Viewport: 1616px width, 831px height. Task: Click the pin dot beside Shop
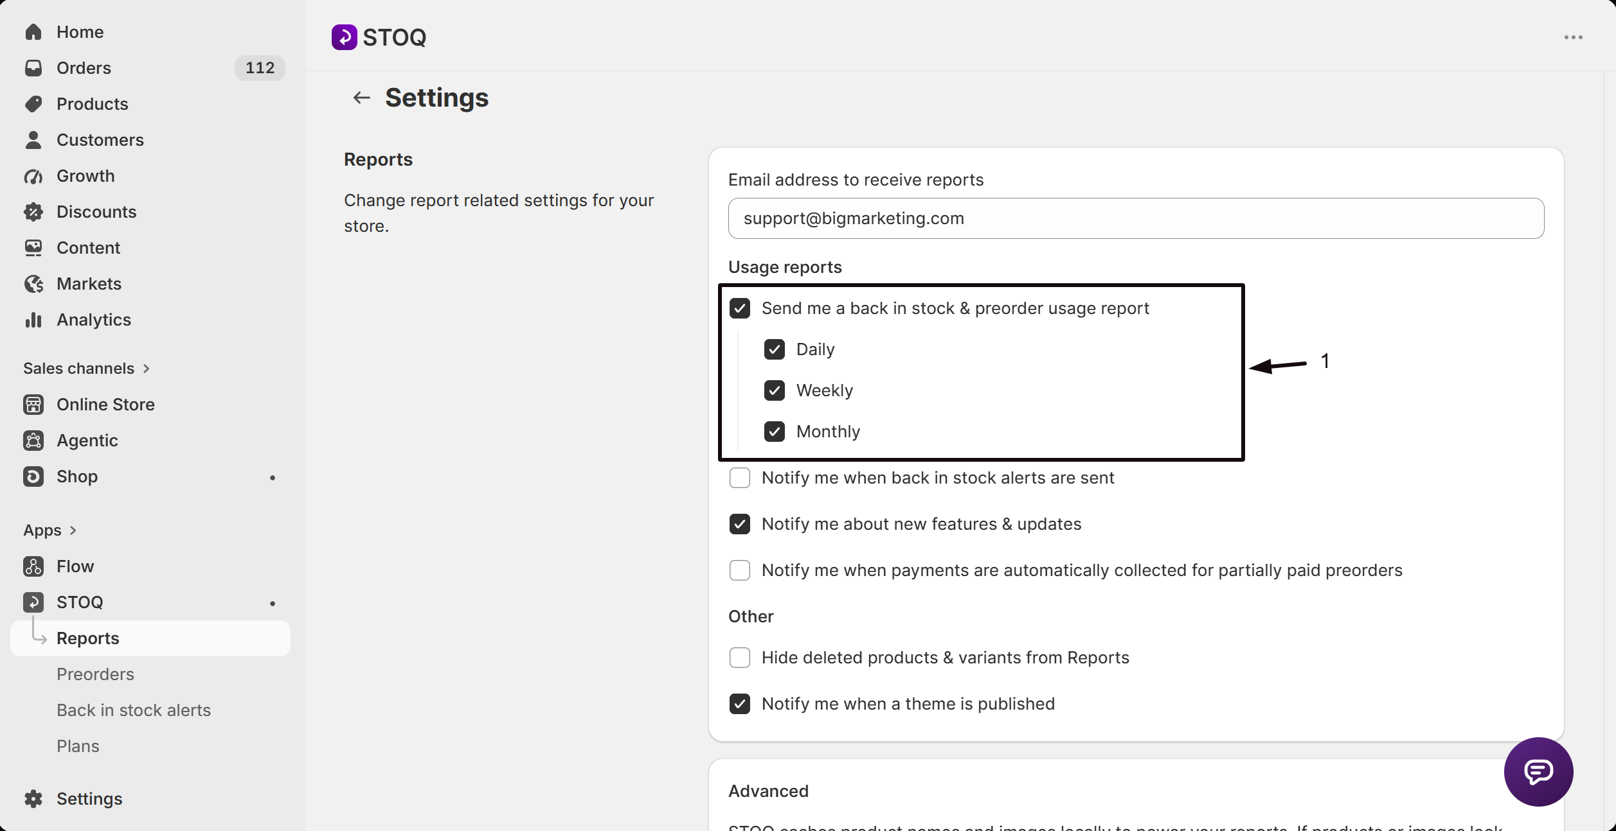point(273,478)
